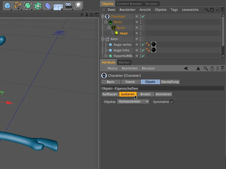
Task: Collapse the Alien tree node
Action: pyautogui.click(x=103, y=39)
